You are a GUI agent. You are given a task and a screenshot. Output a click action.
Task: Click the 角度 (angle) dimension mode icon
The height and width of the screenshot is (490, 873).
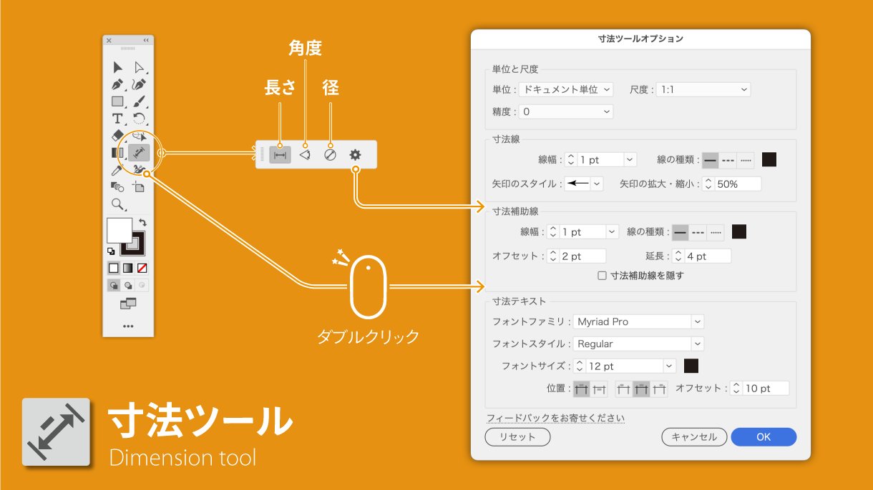point(304,154)
